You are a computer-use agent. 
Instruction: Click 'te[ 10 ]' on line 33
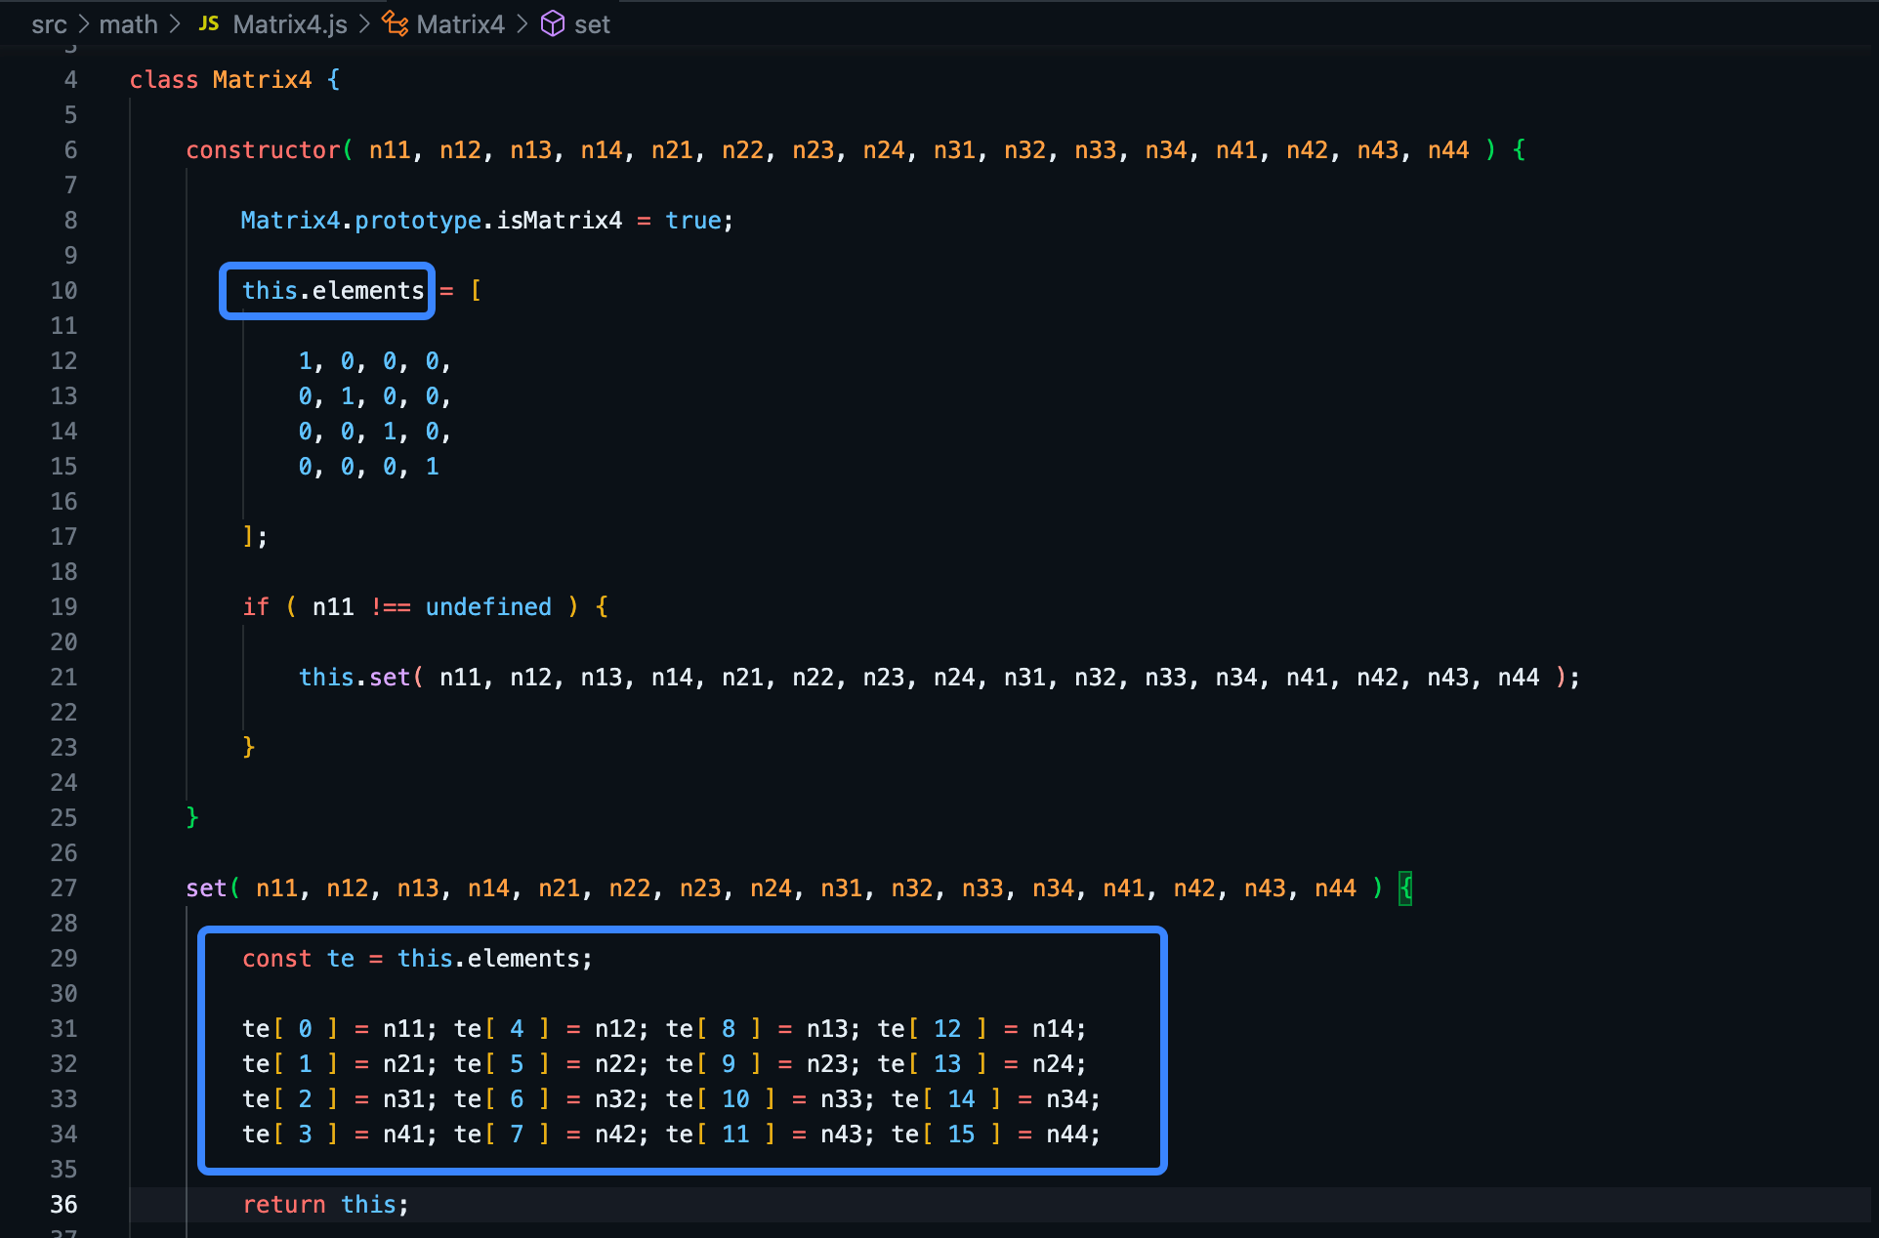point(721,1099)
